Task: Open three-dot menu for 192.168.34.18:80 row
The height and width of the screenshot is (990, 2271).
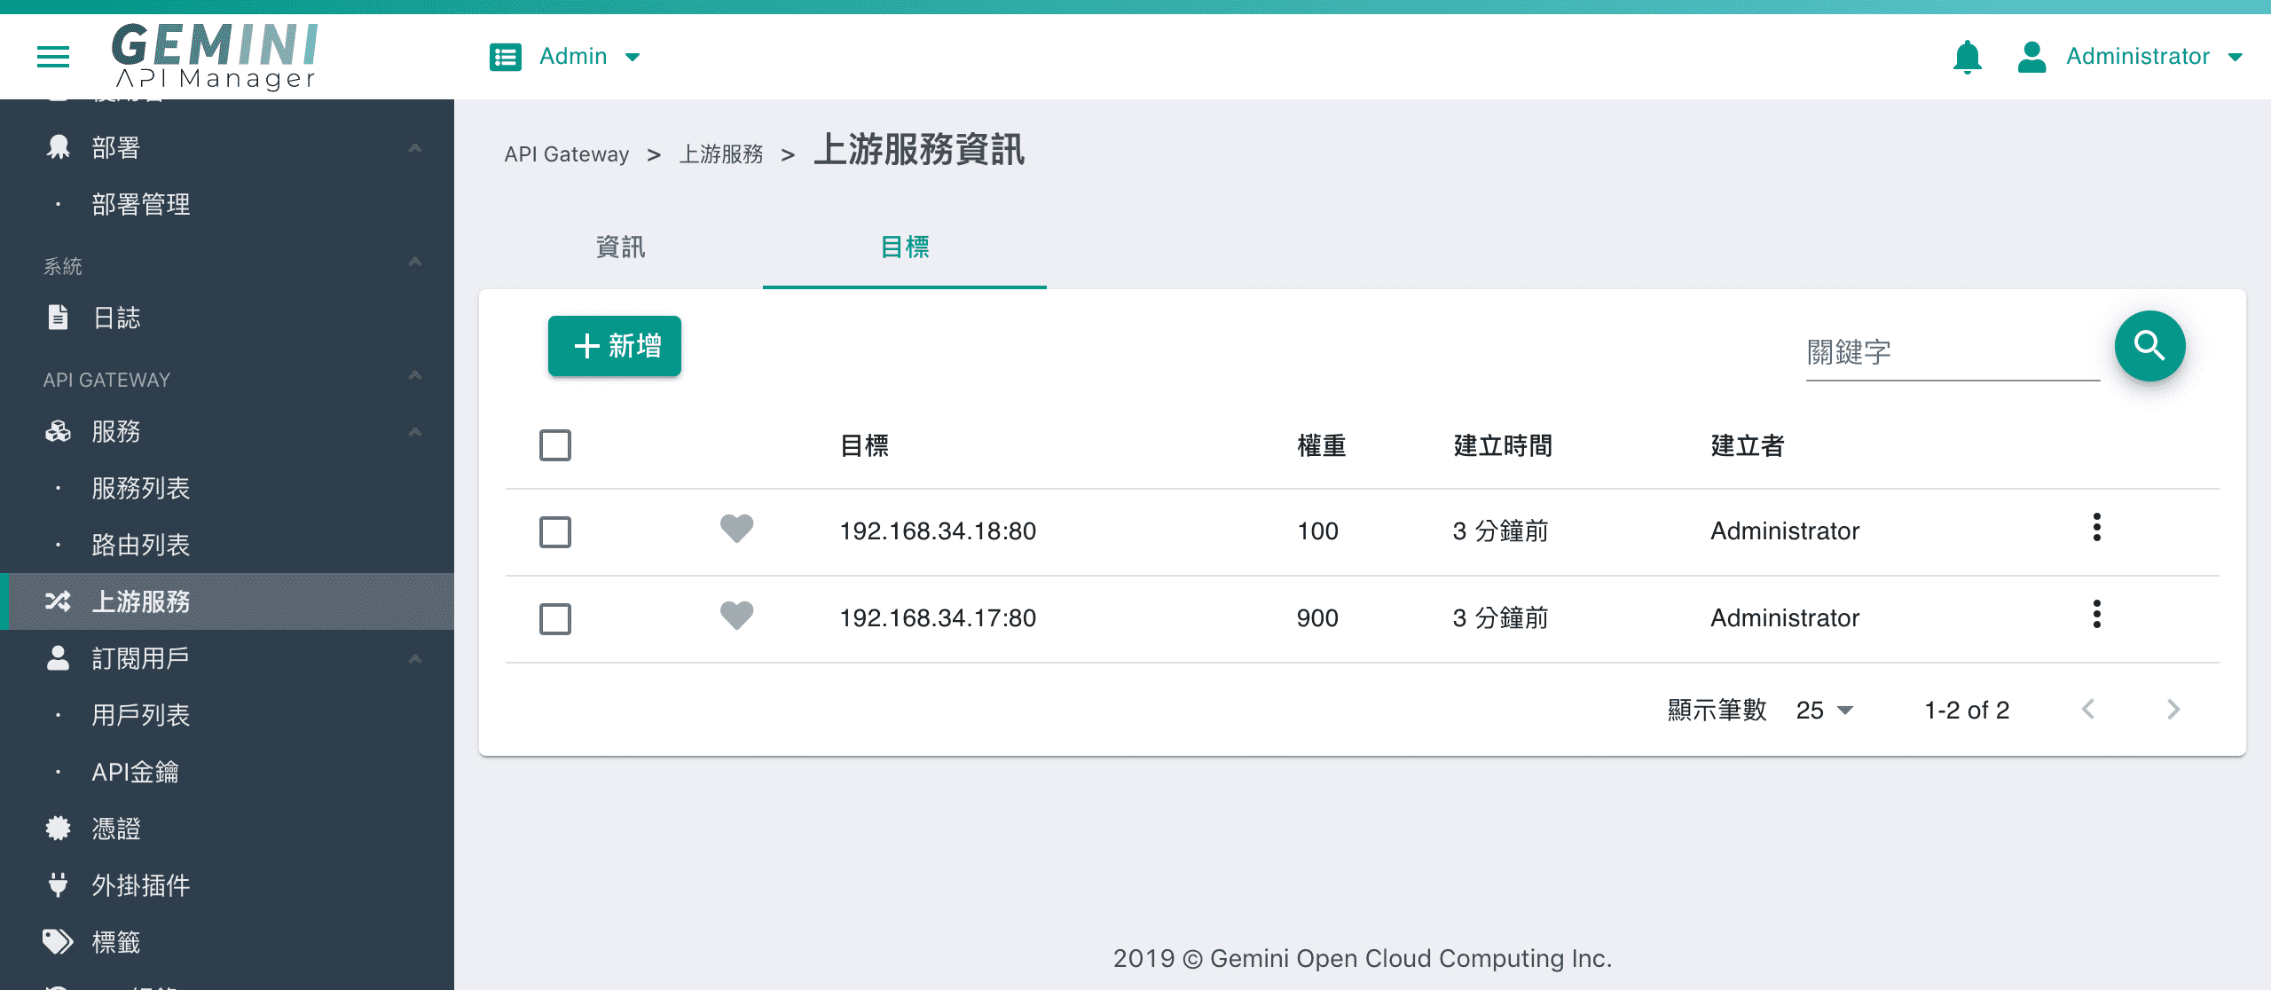Action: click(2097, 528)
